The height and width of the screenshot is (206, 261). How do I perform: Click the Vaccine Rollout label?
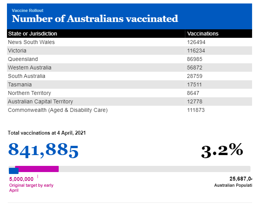[x=27, y=10]
